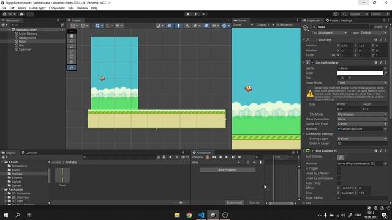Open Material object picker circle

tap(385, 129)
